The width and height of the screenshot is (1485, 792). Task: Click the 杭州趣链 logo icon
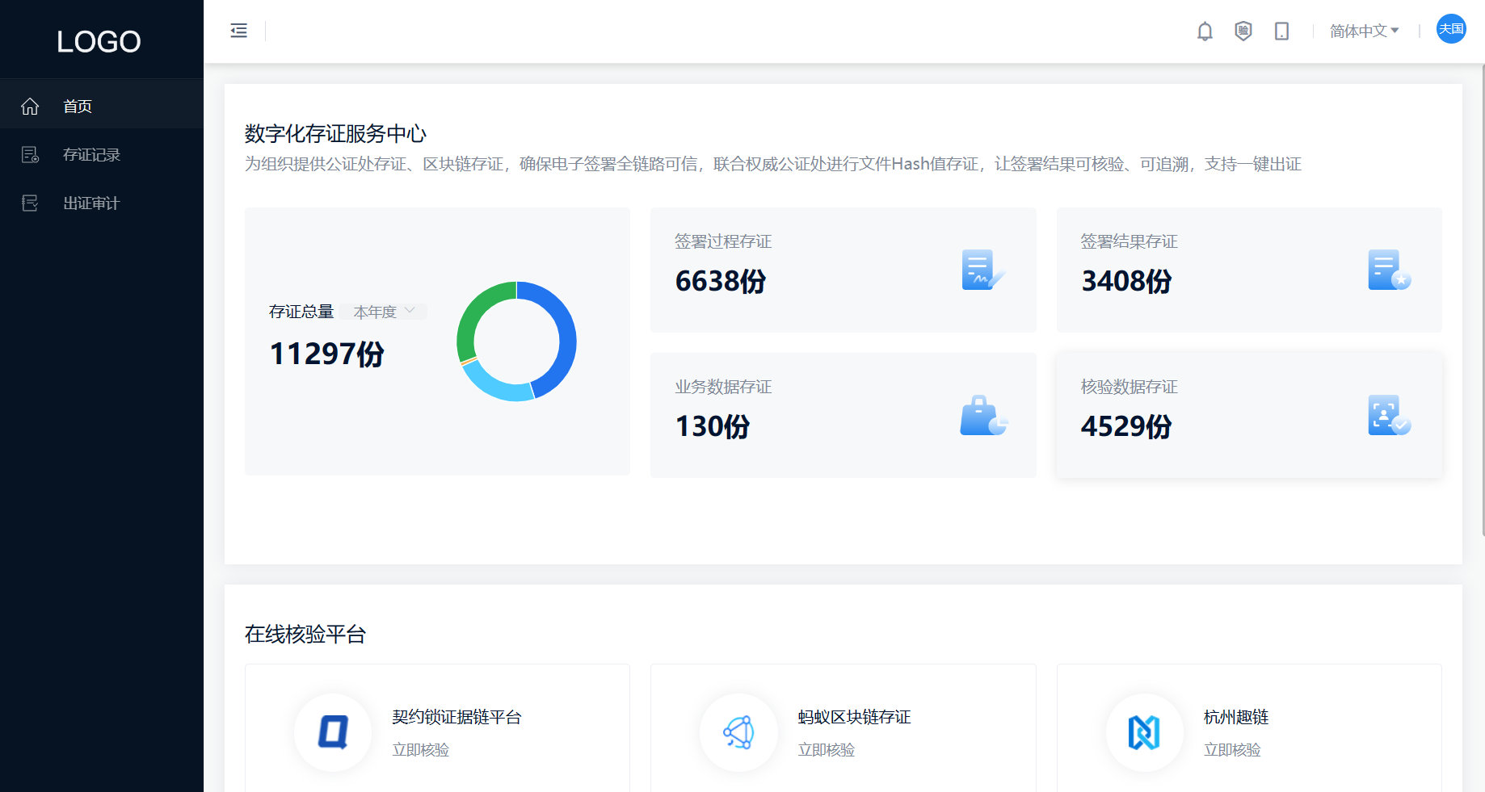coord(1145,732)
